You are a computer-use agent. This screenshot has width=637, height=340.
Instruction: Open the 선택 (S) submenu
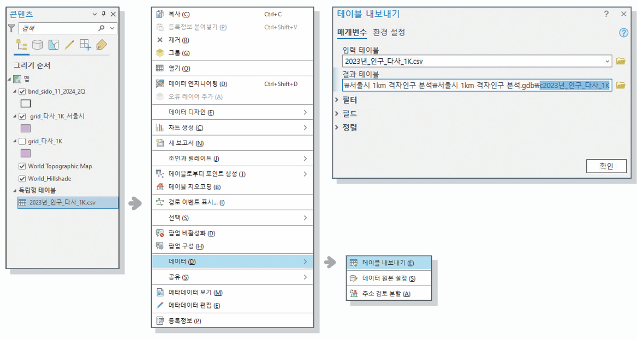[233, 218]
